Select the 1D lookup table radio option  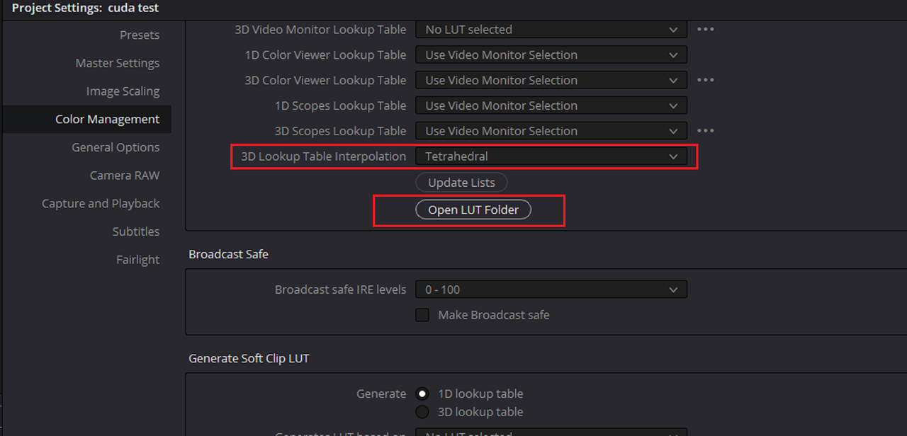point(422,394)
